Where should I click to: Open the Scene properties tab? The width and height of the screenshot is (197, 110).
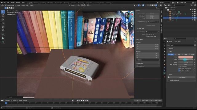coord(165,54)
